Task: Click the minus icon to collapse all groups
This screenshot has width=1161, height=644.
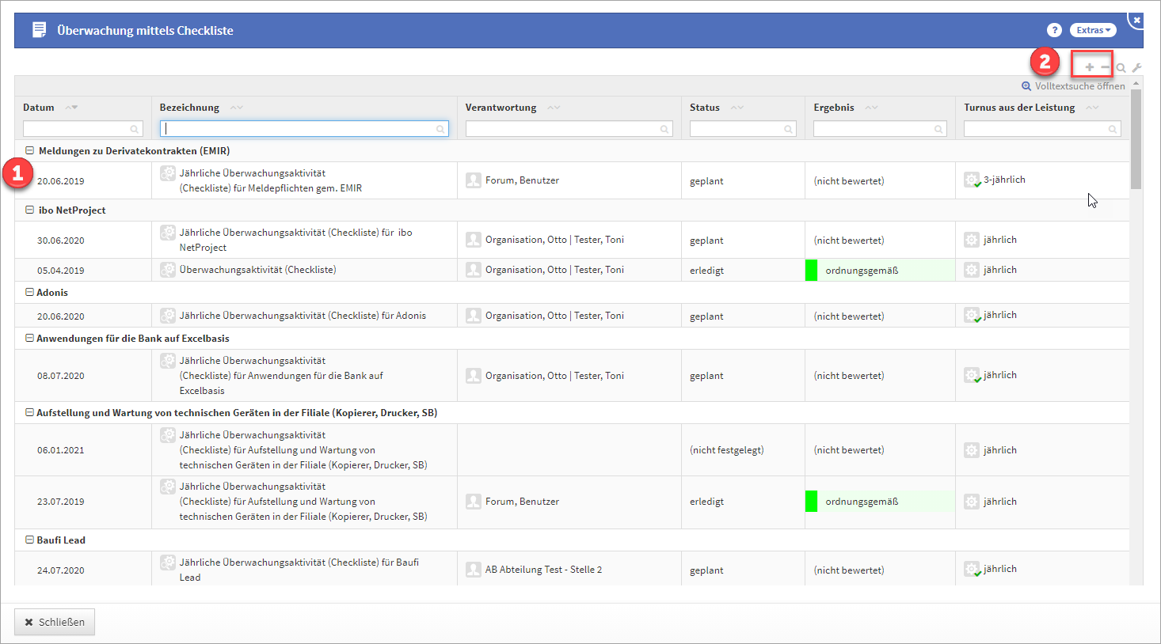Action: pos(1105,67)
